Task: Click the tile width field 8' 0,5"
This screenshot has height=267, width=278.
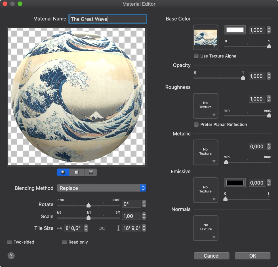Action: pos(73,228)
